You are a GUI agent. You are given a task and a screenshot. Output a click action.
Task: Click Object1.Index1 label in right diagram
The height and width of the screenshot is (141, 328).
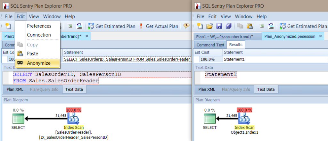click(x=244, y=132)
